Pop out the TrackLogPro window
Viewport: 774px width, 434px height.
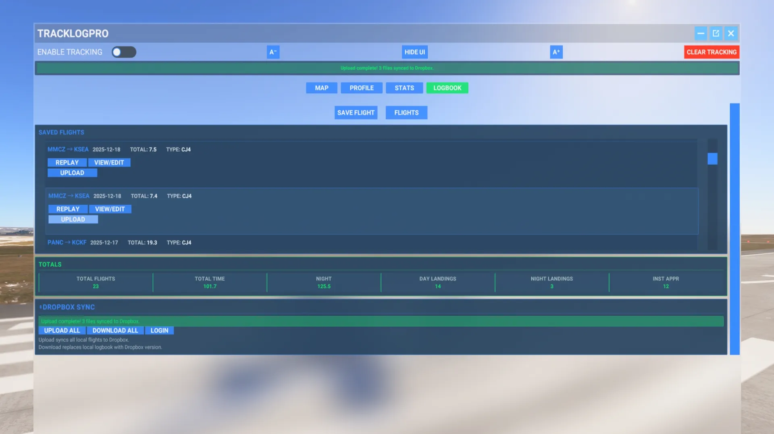(x=716, y=33)
